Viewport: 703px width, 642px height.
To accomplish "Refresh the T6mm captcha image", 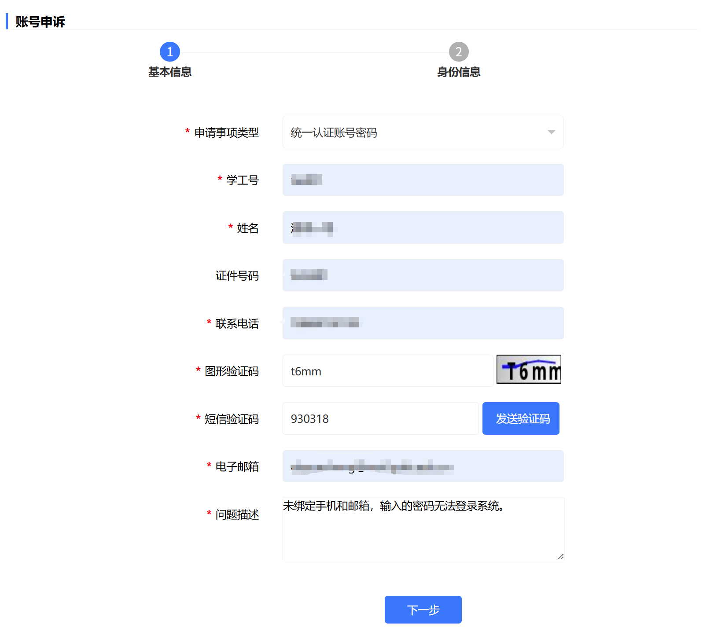I will 528,369.
